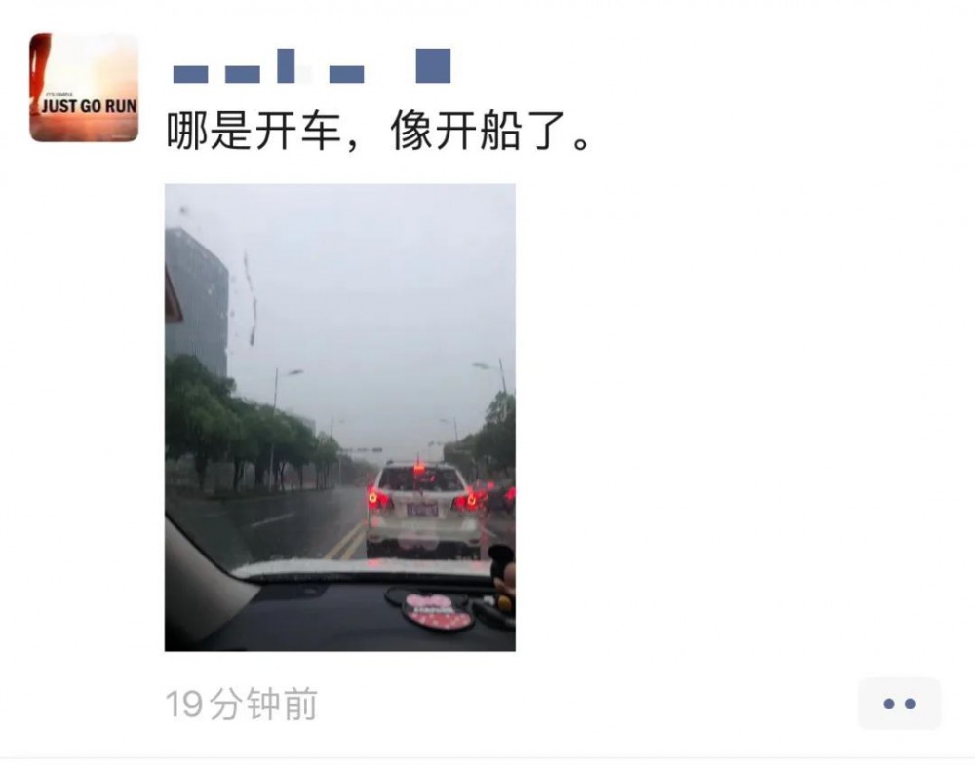Open the poster's blurred username link
Viewport: 975px width, 766px height.
[312, 66]
